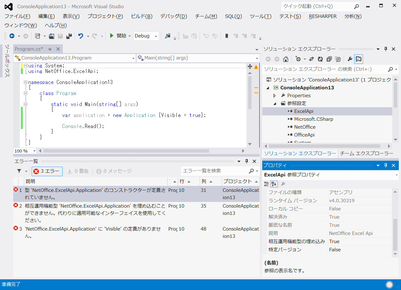
Task: Click inside the クイック起動 search box
Action: (x=314, y=6)
